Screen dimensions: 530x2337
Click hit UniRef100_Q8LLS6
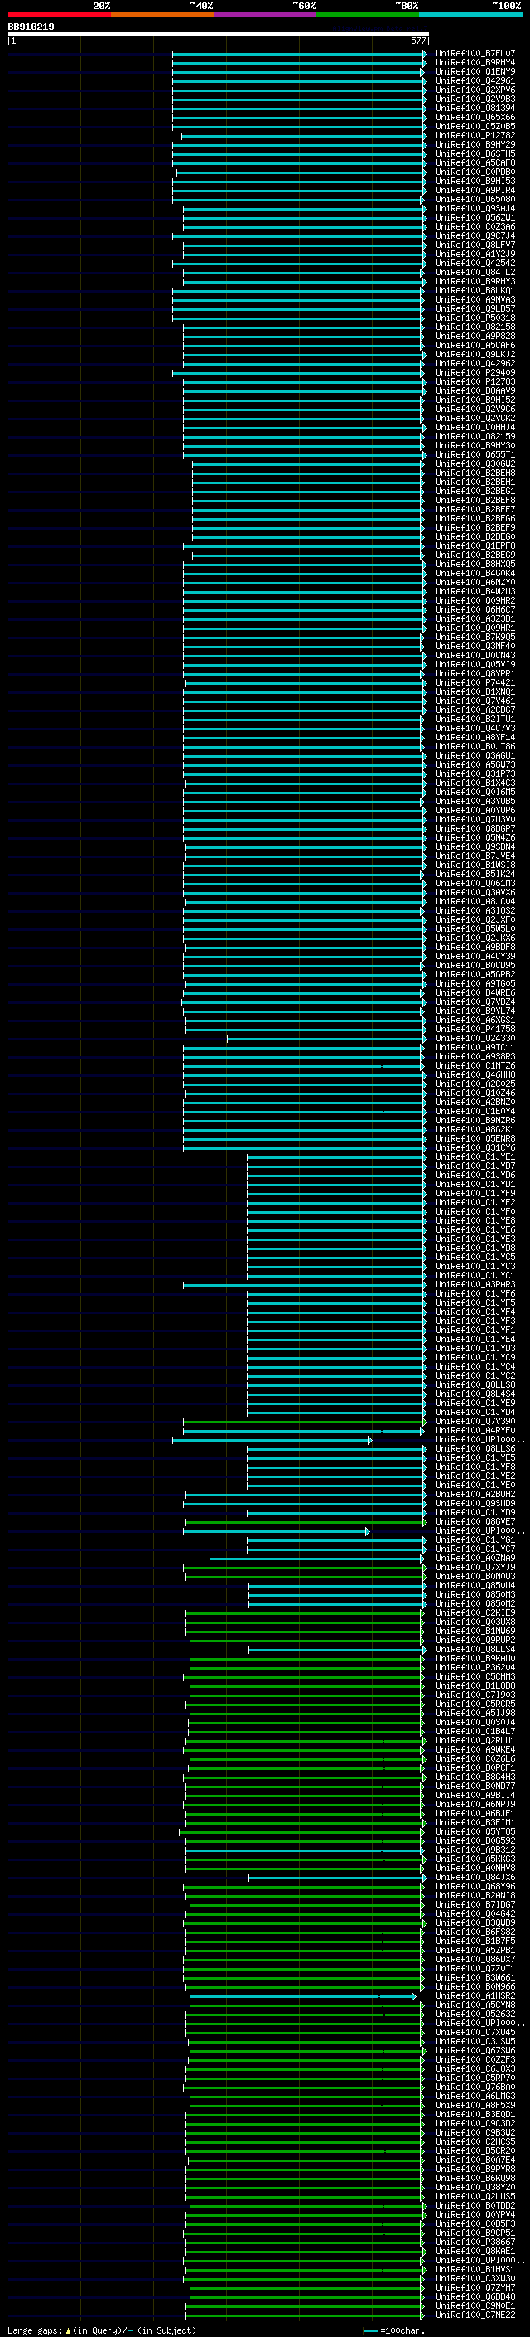pos(475,1449)
